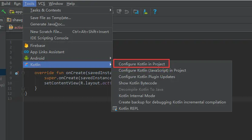Click the Android submenu arrow
The image size is (252, 140).
click(111, 58)
